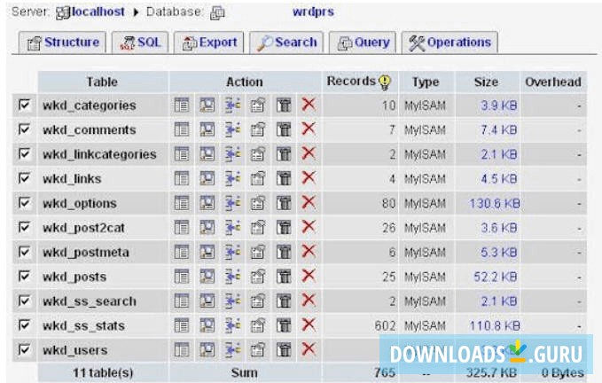The height and width of the screenshot is (383, 602).
Task: Drop wkd_options with red X icon
Action: 309,203
